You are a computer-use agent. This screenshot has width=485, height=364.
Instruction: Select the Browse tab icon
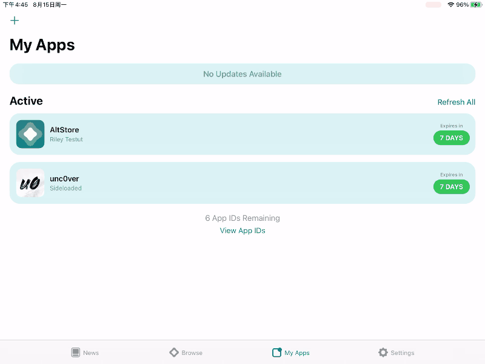(x=174, y=352)
